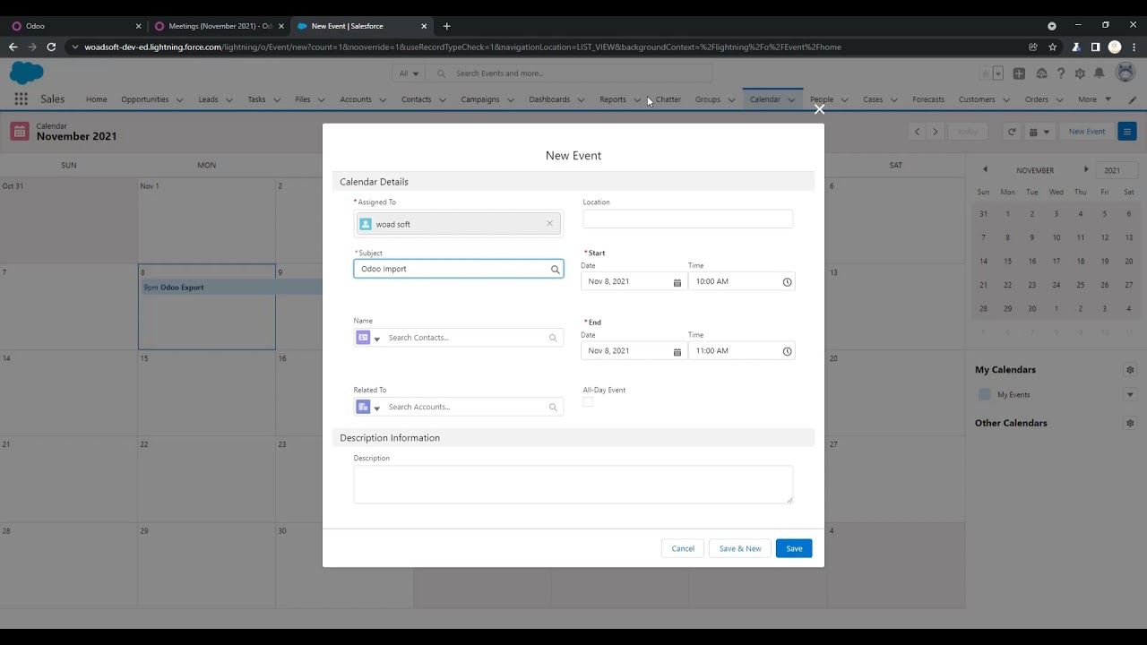This screenshot has height=645, width=1147.
Task: Click the Cancel button
Action: [x=683, y=548]
